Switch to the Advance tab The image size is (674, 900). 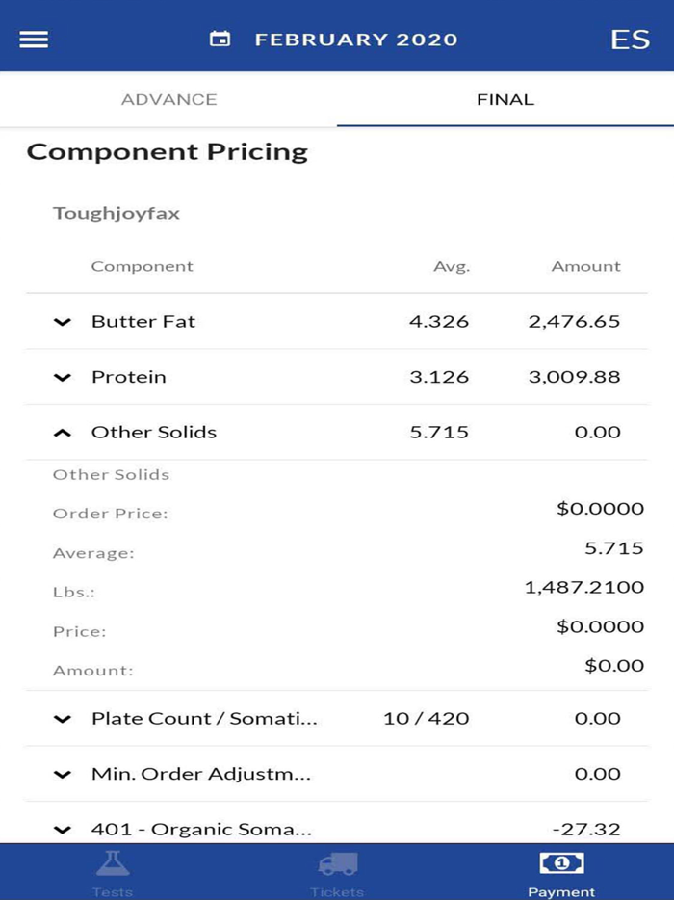(x=168, y=99)
